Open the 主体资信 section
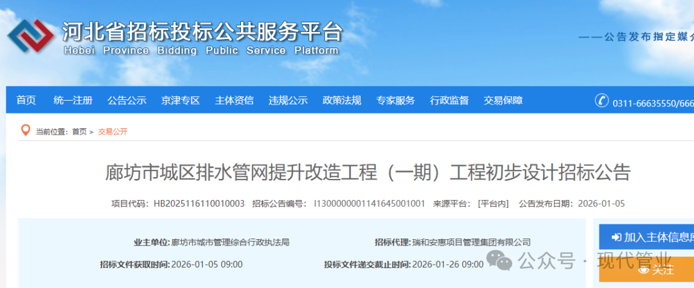The image size is (694, 288). (x=234, y=101)
